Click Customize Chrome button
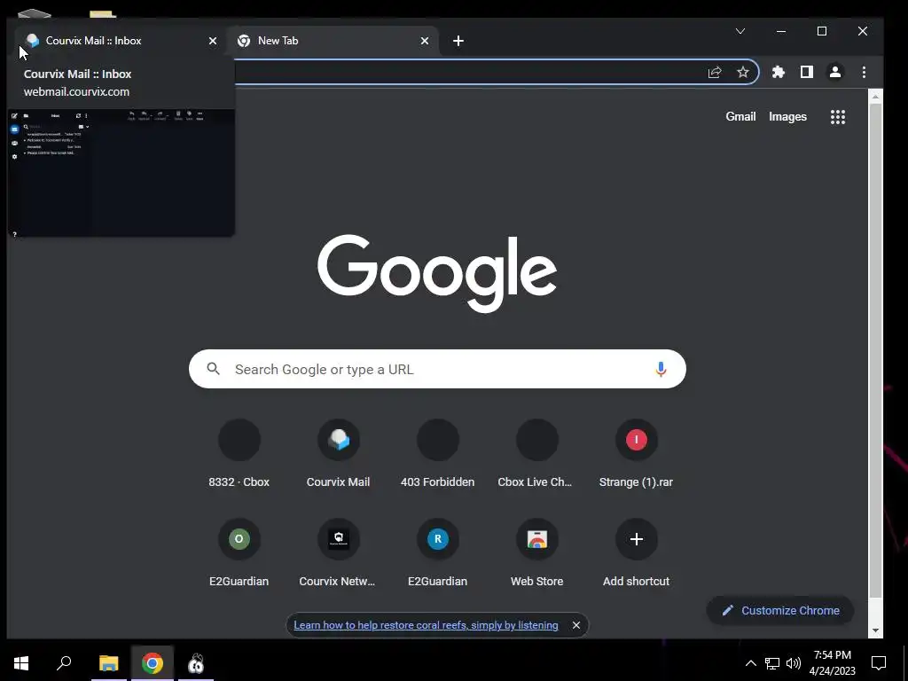This screenshot has height=681, width=908. pyautogui.click(x=780, y=610)
